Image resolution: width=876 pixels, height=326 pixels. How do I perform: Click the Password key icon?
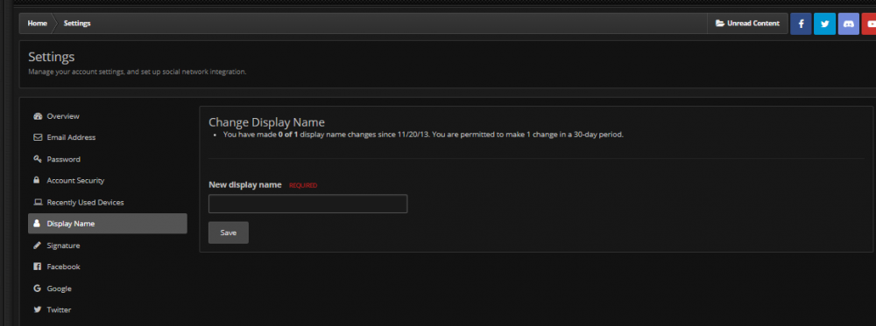(38, 159)
